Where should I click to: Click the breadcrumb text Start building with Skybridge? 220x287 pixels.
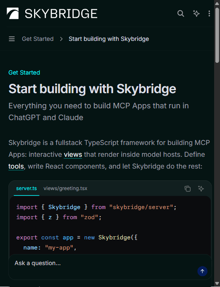tap(109, 39)
